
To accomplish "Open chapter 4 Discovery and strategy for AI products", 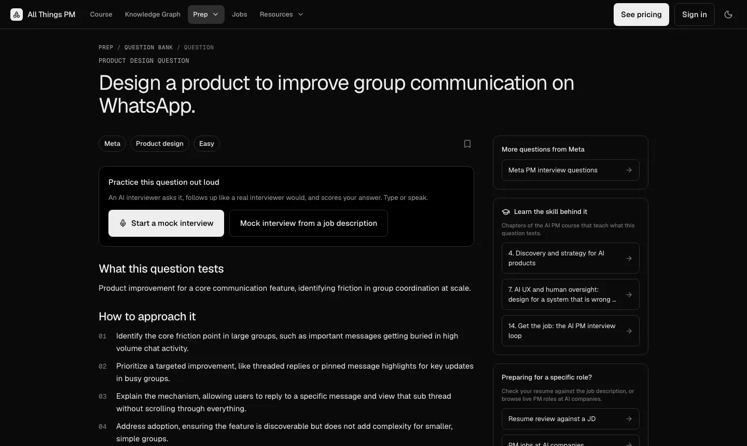I will click(571, 258).
